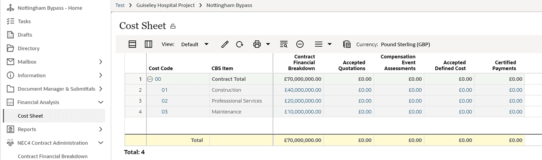The width and height of the screenshot is (542, 160).
Task: Click Compensation Event Assessments column header
Action: coord(398,62)
